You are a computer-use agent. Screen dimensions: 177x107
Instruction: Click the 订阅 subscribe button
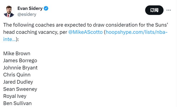[x=154, y=10]
